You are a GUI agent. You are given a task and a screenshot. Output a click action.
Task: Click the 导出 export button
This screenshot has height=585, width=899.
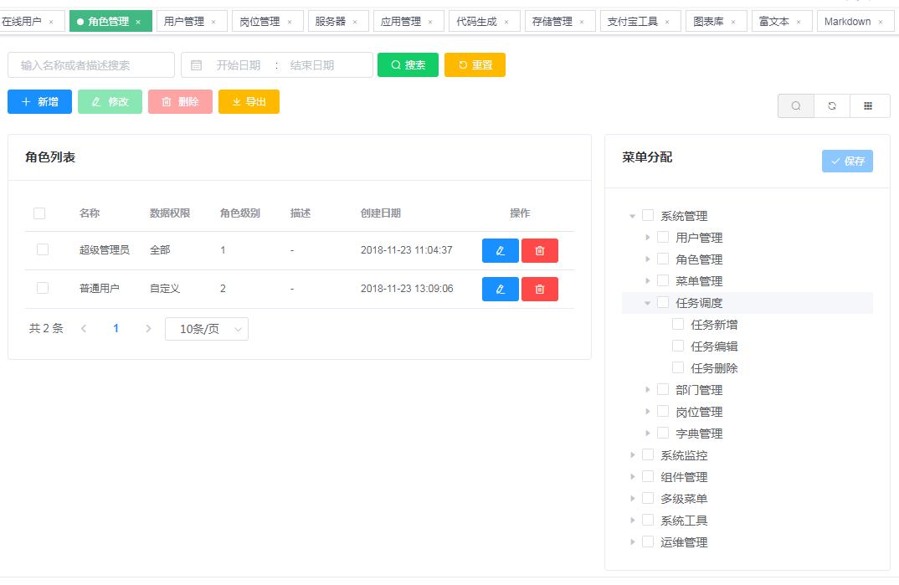tap(249, 101)
